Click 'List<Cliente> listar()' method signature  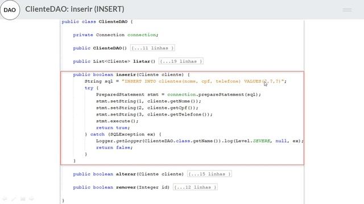pos(124,62)
